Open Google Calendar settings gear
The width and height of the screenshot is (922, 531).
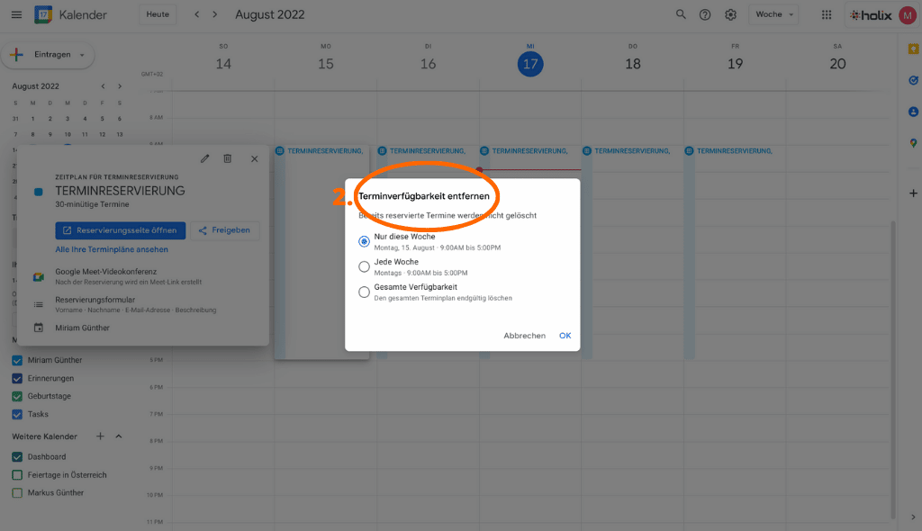(x=730, y=14)
